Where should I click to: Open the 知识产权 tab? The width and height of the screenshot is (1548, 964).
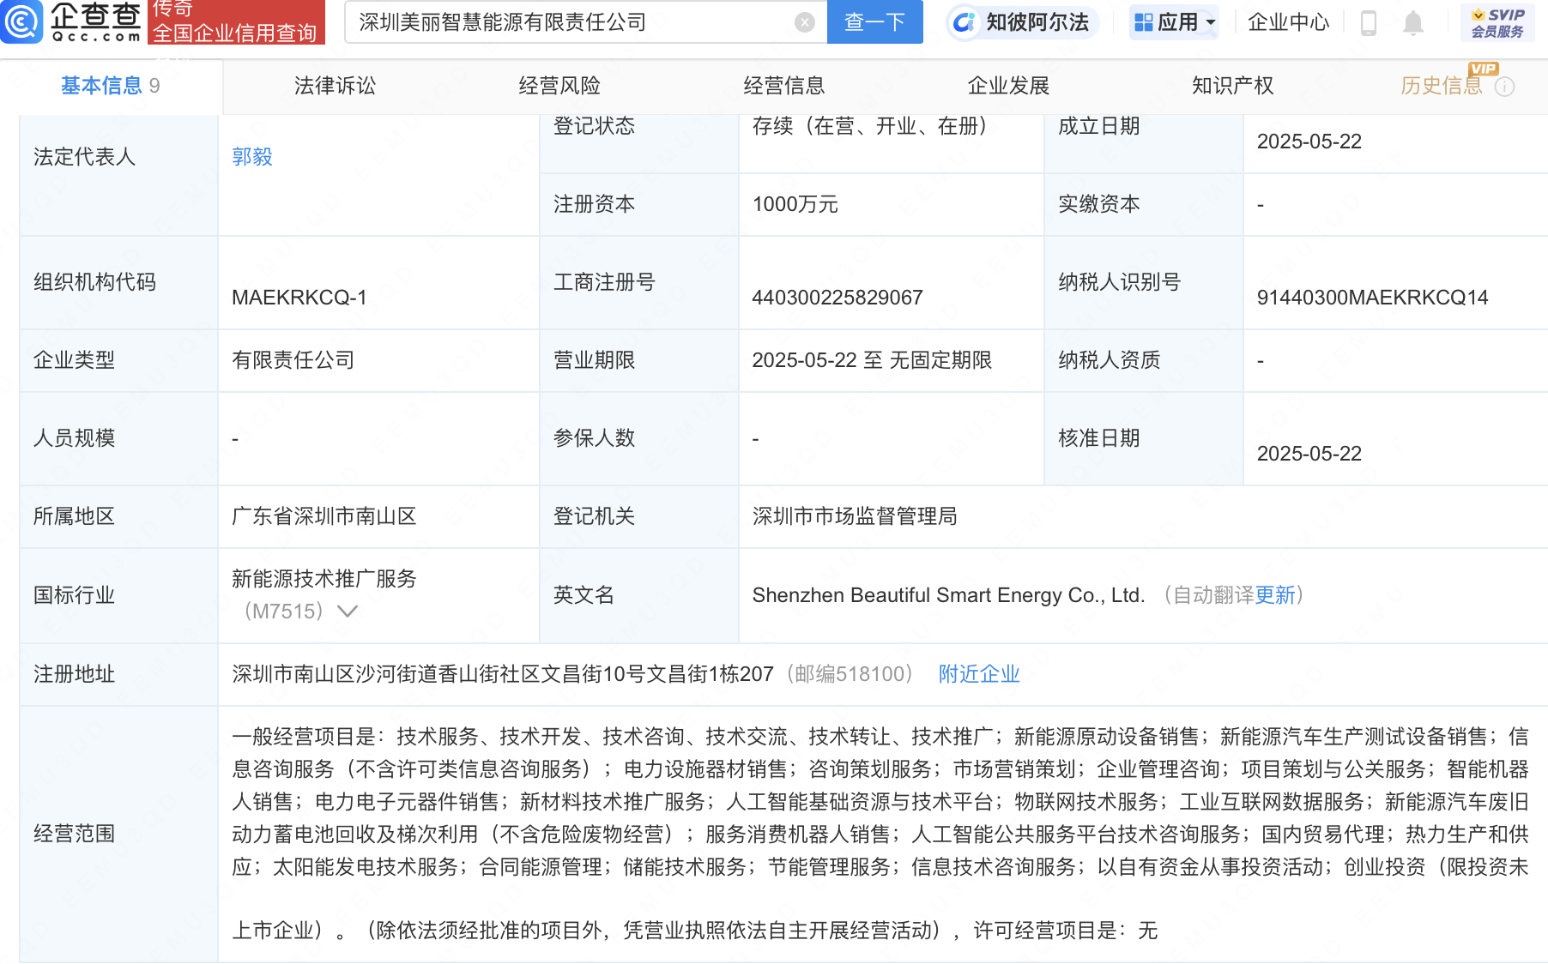click(x=1233, y=86)
